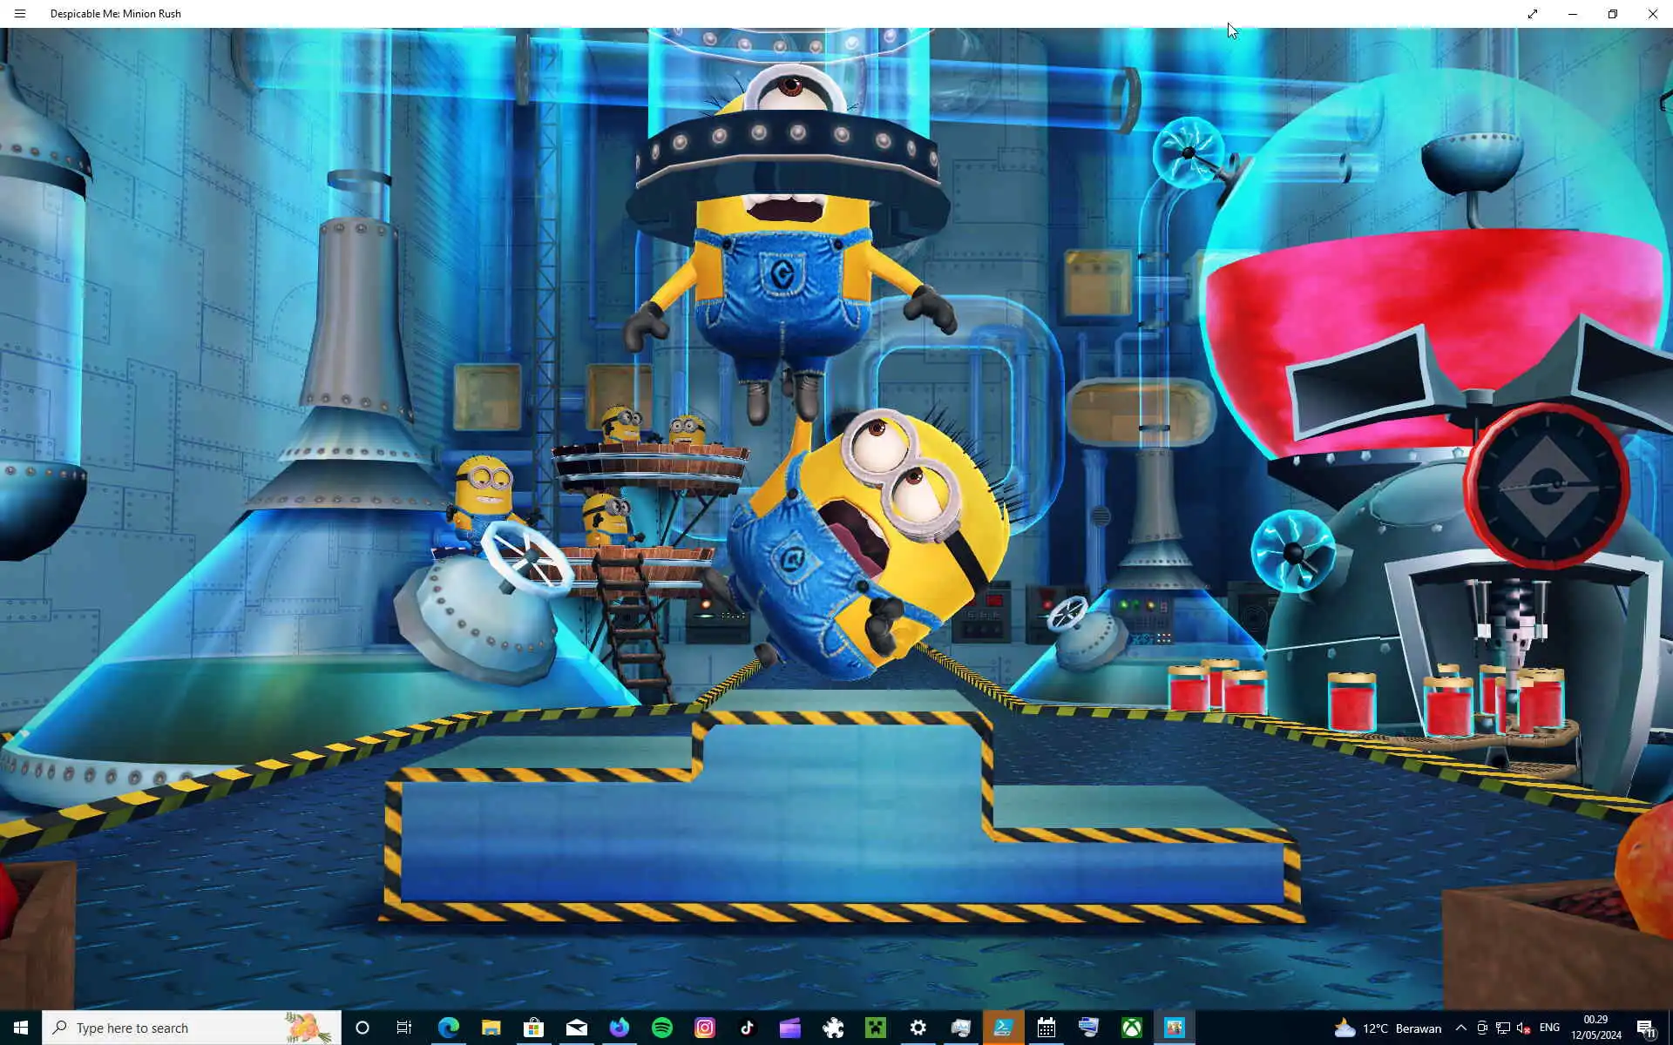This screenshot has width=1673, height=1045.
Task: Launch Minecraft from the taskbar
Action: coord(876,1028)
